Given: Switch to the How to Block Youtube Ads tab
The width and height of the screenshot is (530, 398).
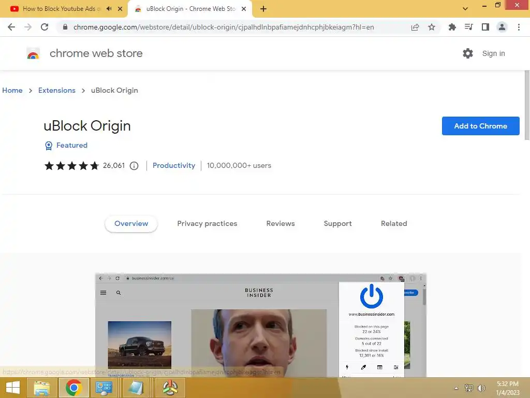Looking at the screenshot, I should point(61,9).
